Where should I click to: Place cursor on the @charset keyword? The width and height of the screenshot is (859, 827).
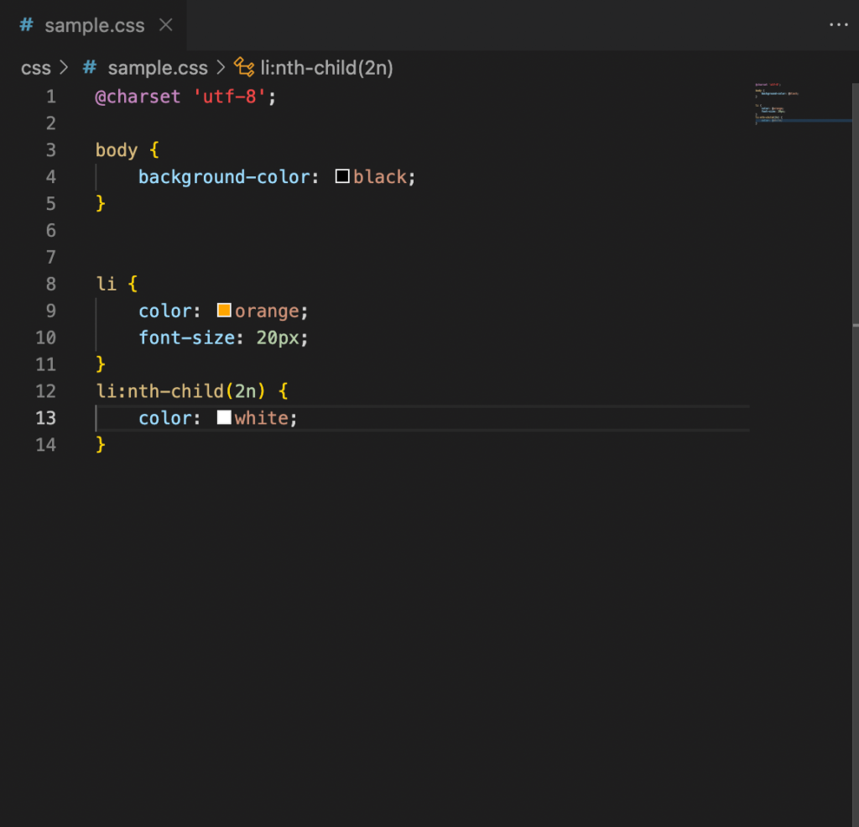coord(138,97)
